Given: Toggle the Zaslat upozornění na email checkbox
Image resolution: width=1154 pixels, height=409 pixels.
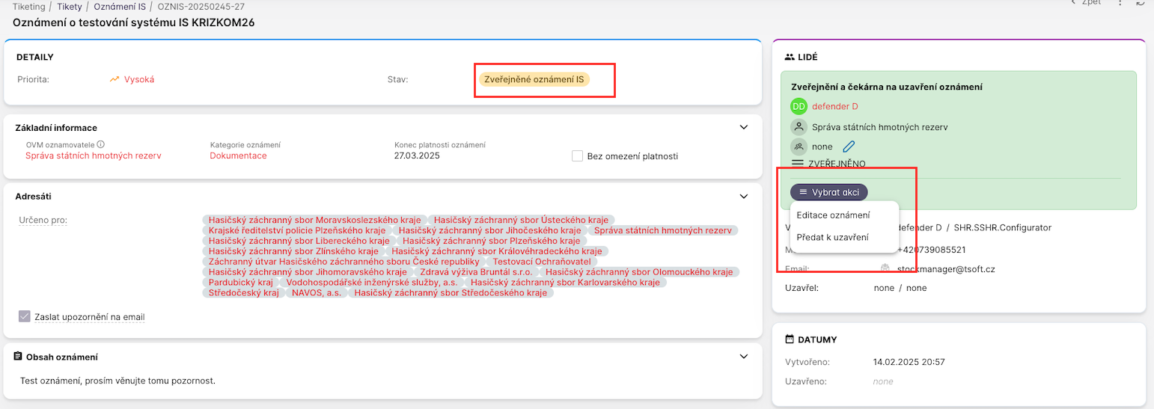Looking at the screenshot, I should [x=25, y=316].
